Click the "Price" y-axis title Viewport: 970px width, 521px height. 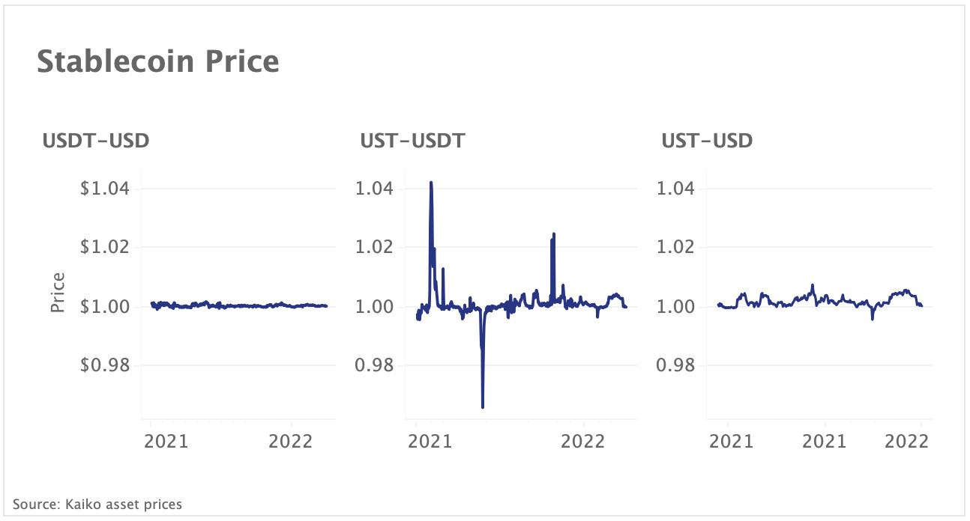(58, 293)
